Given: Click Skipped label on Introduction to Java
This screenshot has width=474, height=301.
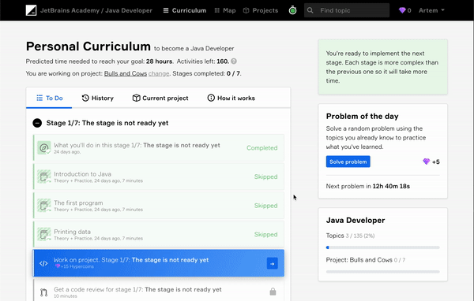Looking at the screenshot, I should click(265, 177).
